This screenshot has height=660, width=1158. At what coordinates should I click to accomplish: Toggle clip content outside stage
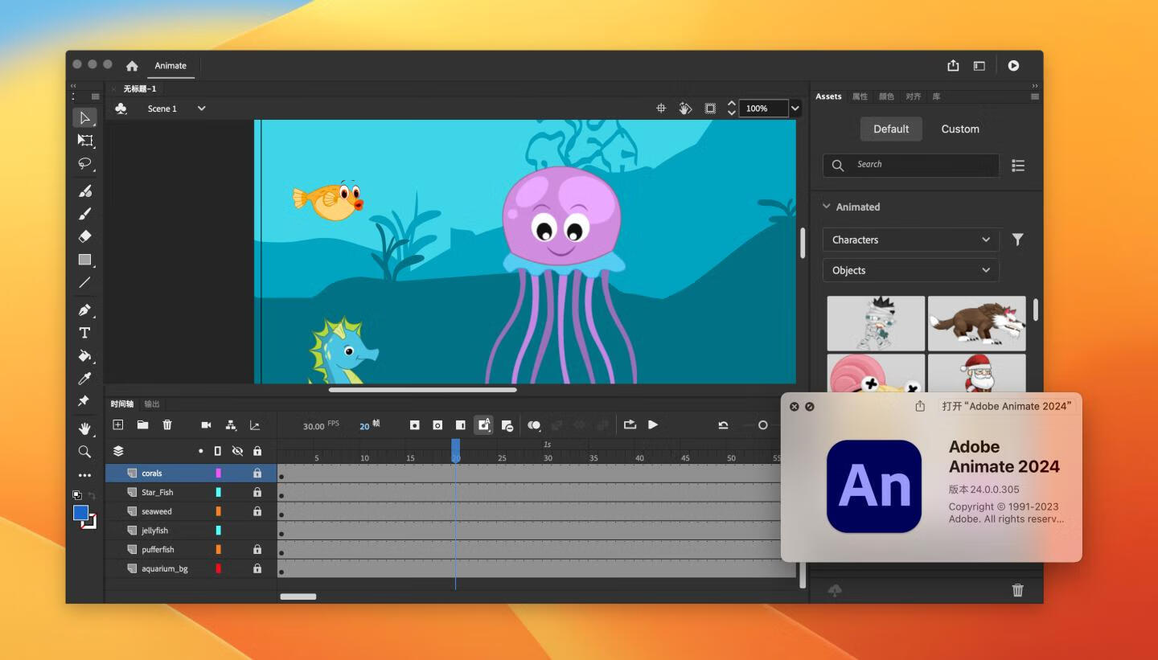coord(710,109)
